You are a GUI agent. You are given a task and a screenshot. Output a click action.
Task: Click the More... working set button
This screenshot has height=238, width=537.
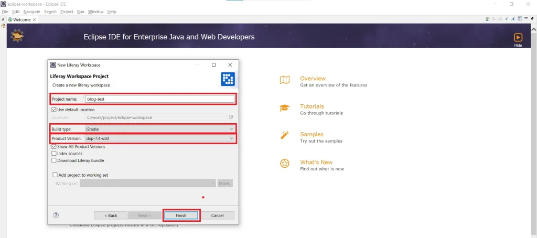click(x=225, y=183)
